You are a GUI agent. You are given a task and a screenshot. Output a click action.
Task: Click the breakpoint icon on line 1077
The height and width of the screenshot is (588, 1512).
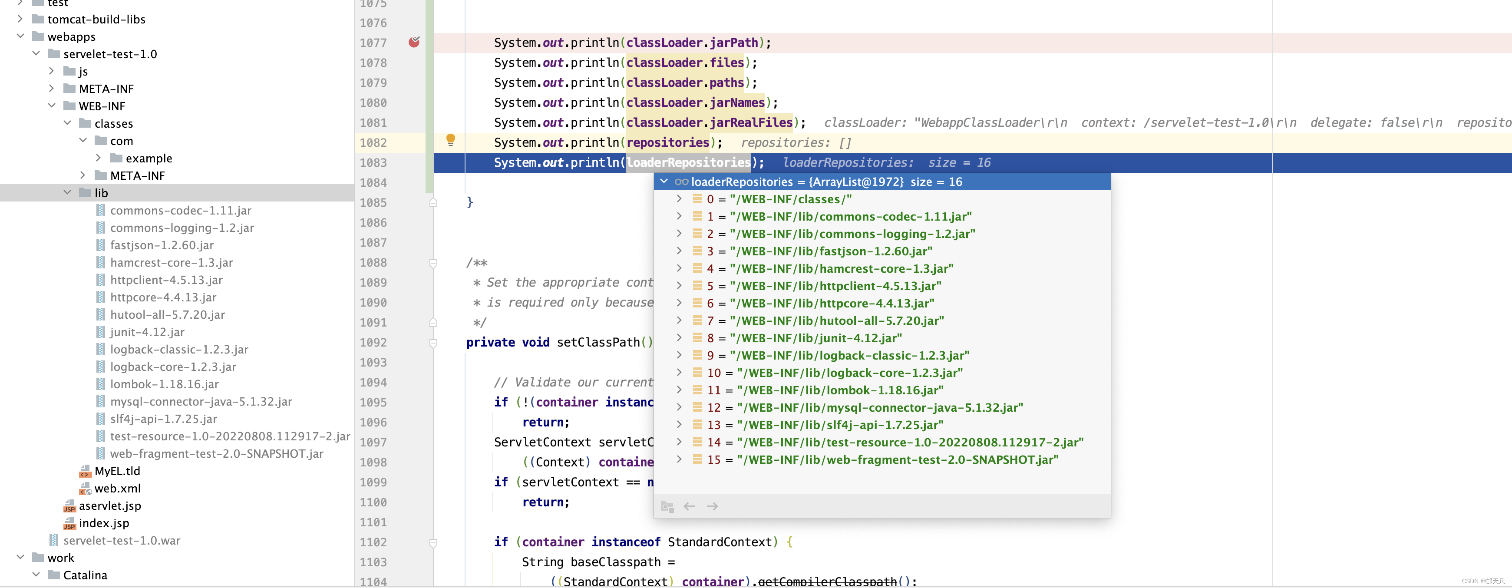click(414, 42)
